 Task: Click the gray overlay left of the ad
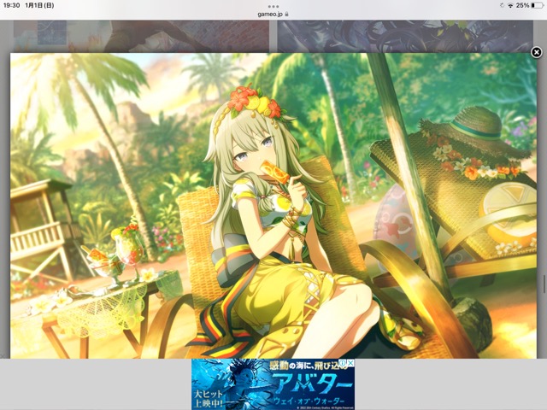coord(94,384)
